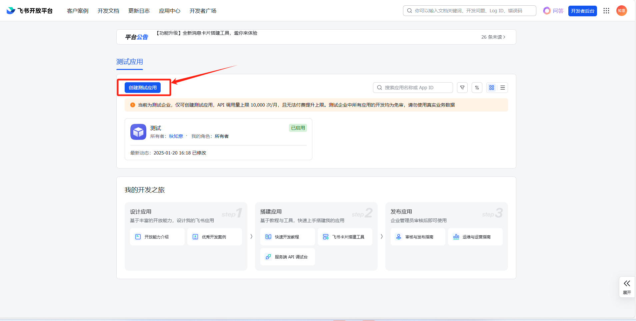This screenshot has width=636, height=321.
Task: Click the sort order arrows icon
Action: 477,88
